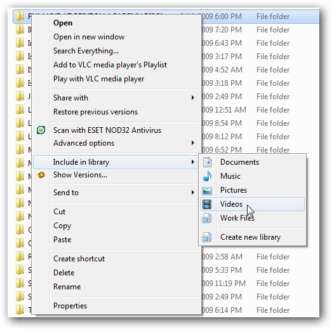
Task: Choose Create shortcut
Action: (79, 259)
